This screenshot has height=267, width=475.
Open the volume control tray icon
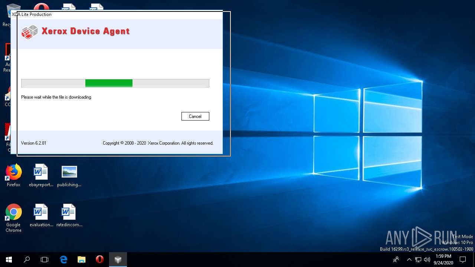pos(427,260)
